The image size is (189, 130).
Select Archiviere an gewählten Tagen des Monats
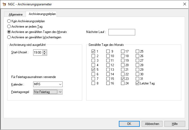(x=9, y=32)
